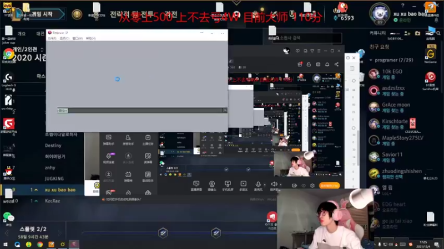Click the orange stop live stream button

coord(329,185)
